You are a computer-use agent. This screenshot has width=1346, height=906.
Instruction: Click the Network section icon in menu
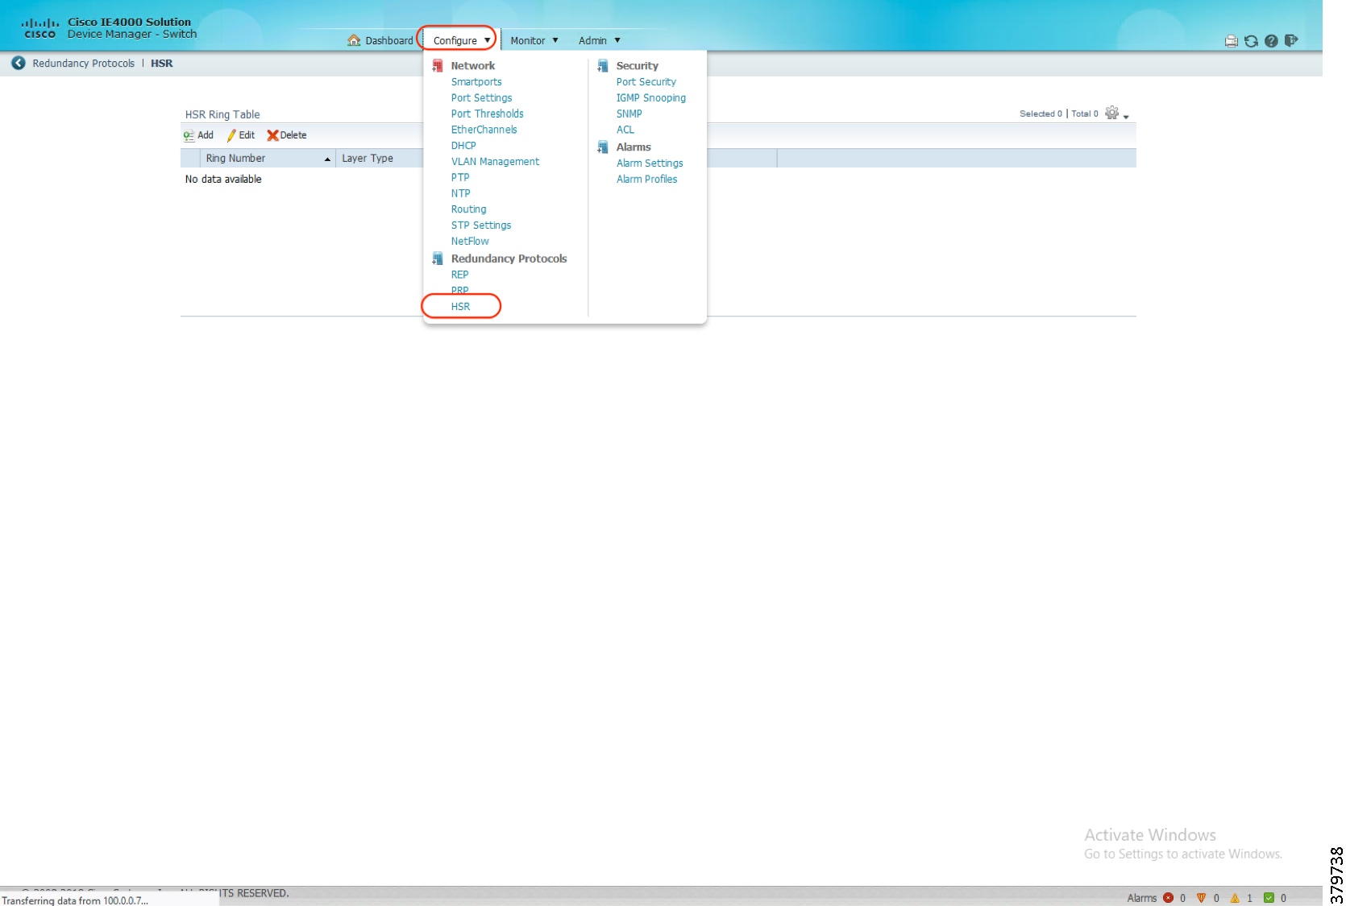[438, 65]
